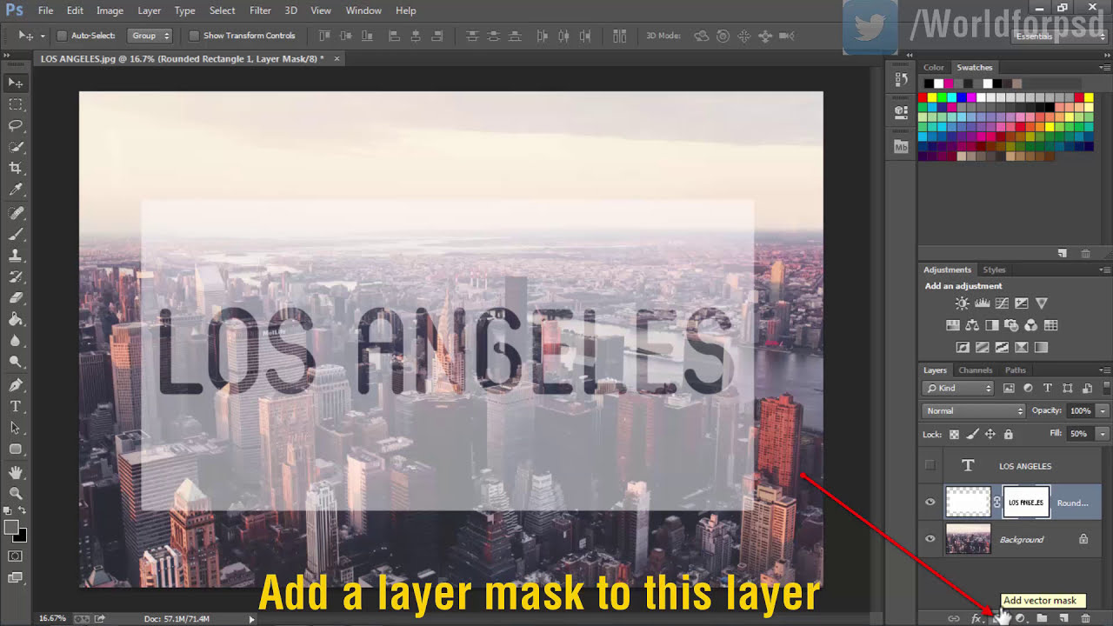Screen dimensions: 1113x626
Task: Click the layer style fx icon
Action: point(976,618)
